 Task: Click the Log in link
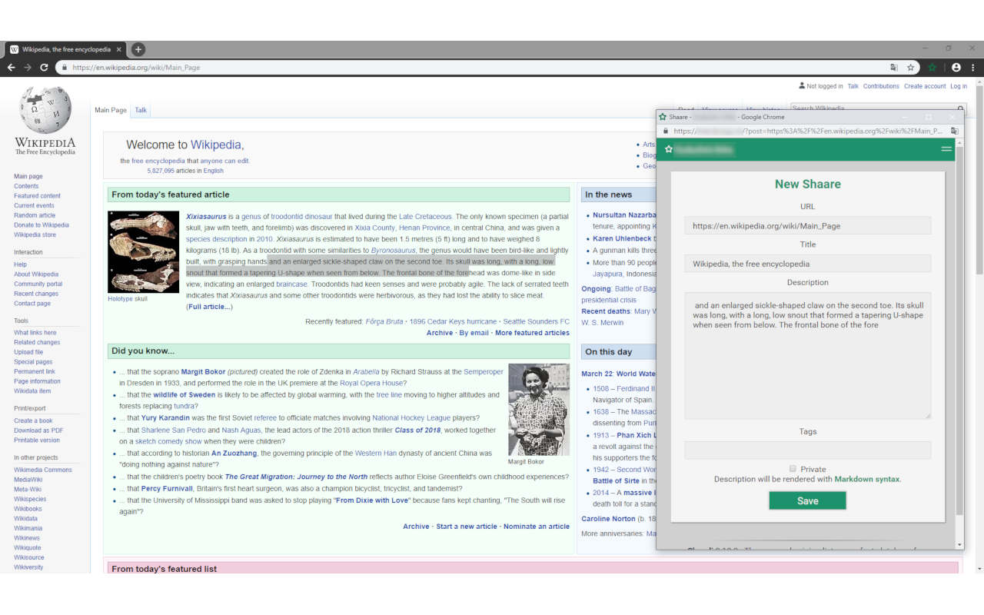pyautogui.click(x=959, y=86)
